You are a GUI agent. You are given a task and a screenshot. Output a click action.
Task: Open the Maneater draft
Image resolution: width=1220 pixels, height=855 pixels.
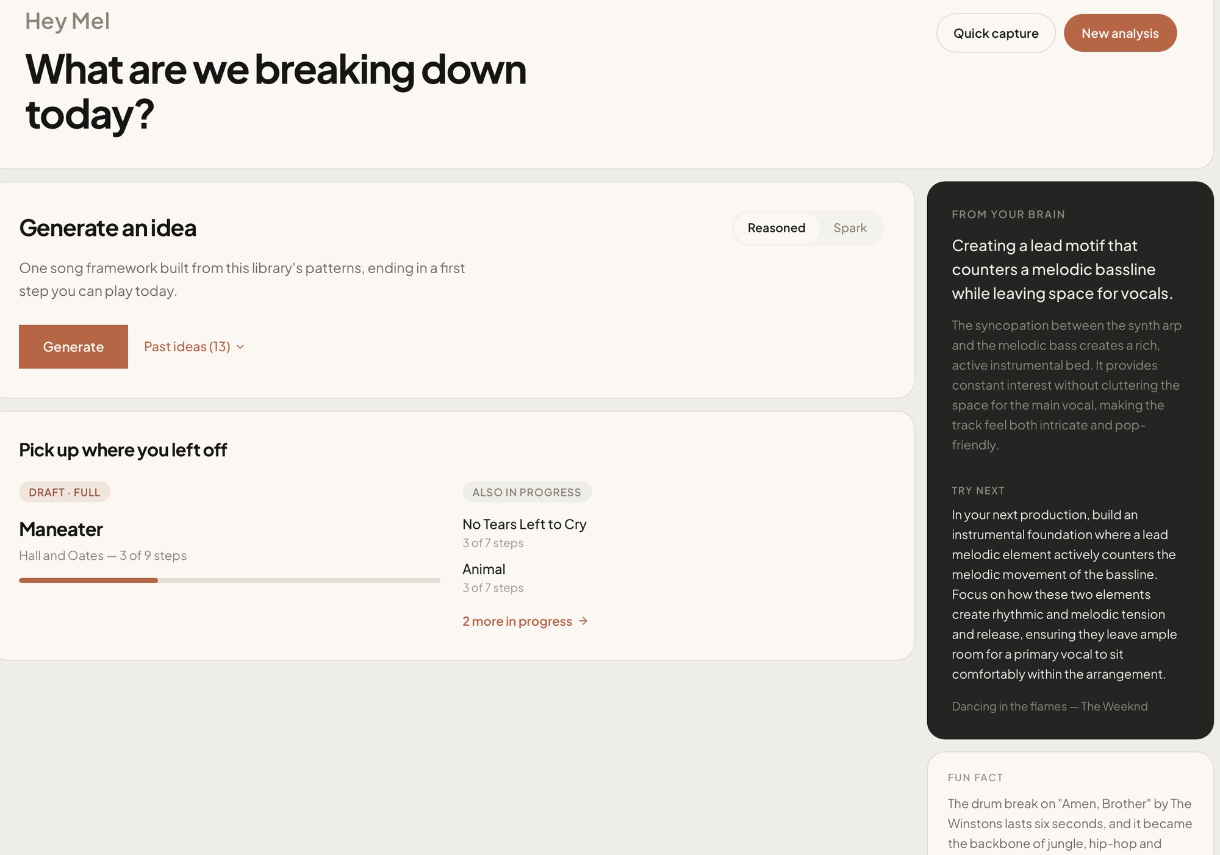61,529
